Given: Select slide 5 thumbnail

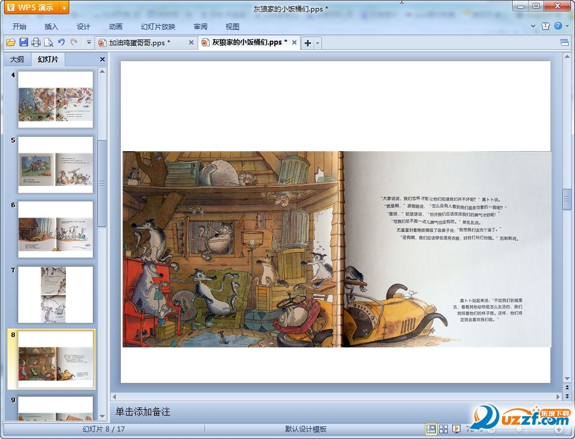Looking at the screenshot, I should (x=56, y=165).
